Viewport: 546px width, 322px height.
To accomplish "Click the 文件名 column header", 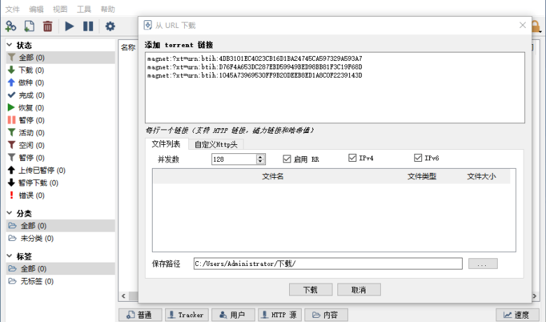I will 273,176.
